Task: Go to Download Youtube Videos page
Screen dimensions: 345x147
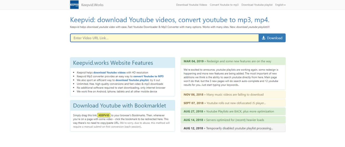Action: [x=191, y=5]
